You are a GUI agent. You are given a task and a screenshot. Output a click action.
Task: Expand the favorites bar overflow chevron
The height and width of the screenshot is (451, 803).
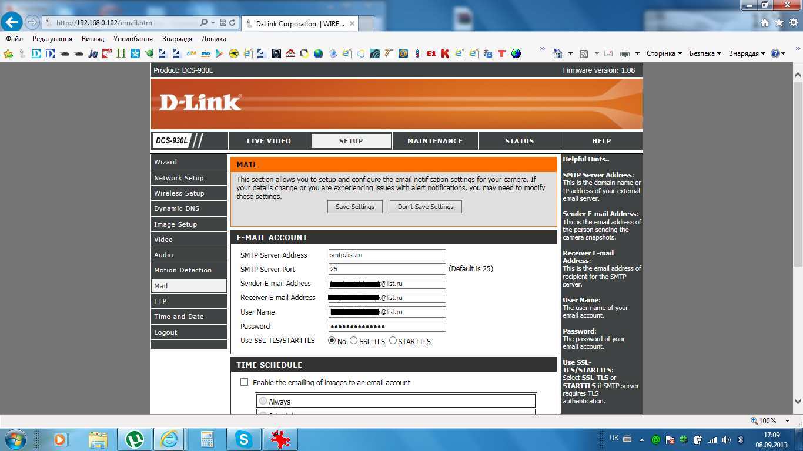[542, 49]
